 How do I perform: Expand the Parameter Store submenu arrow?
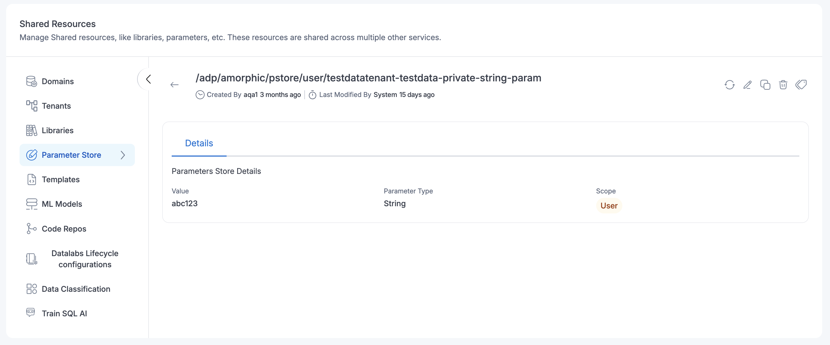pos(123,155)
